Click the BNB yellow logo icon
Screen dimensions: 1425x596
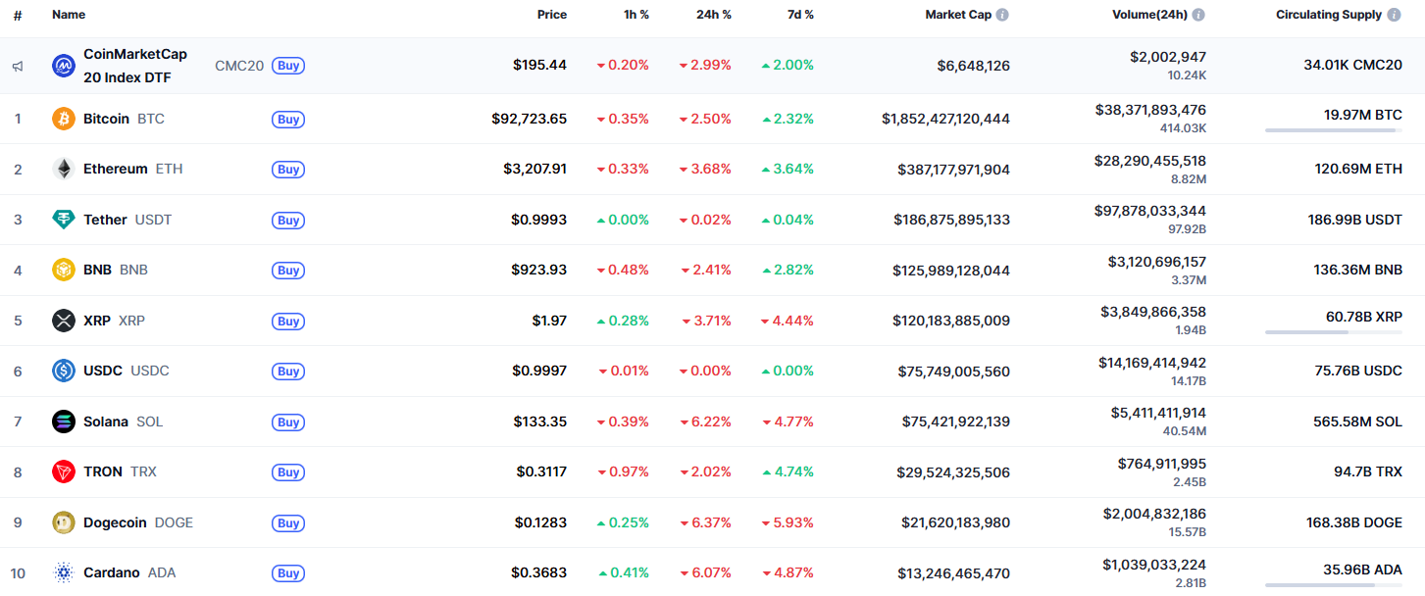click(x=64, y=270)
